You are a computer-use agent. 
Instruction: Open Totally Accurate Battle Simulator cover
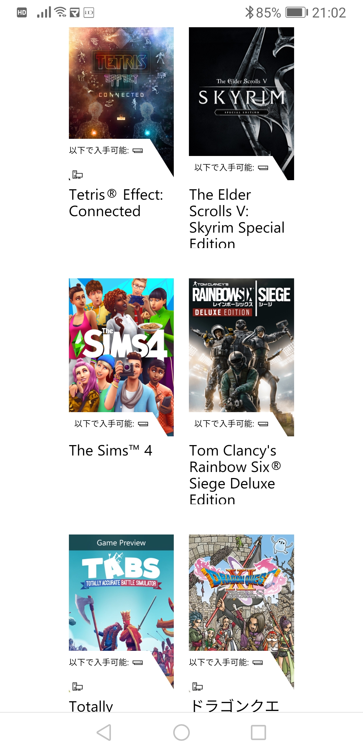[x=121, y=593]
